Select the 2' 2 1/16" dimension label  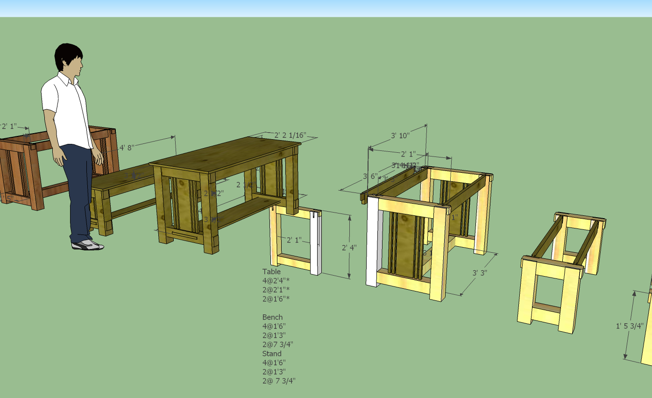click(290, 135)
